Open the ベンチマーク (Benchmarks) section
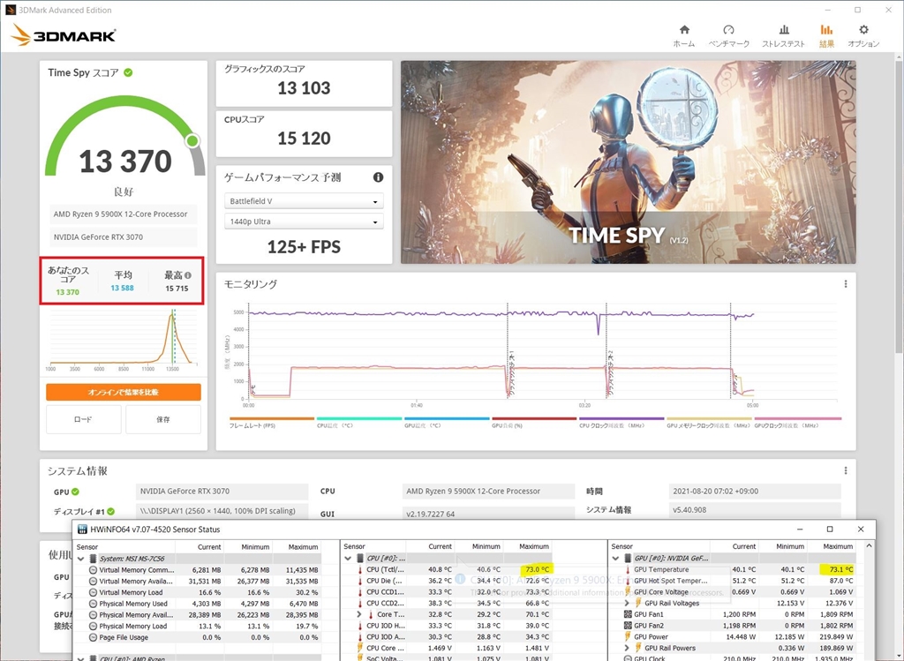The height and width of the screenshot is (661, 904). 728,35
